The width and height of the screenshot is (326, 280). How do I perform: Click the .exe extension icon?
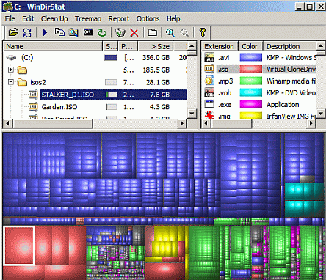pyautogui.click(x=209, y=104)
